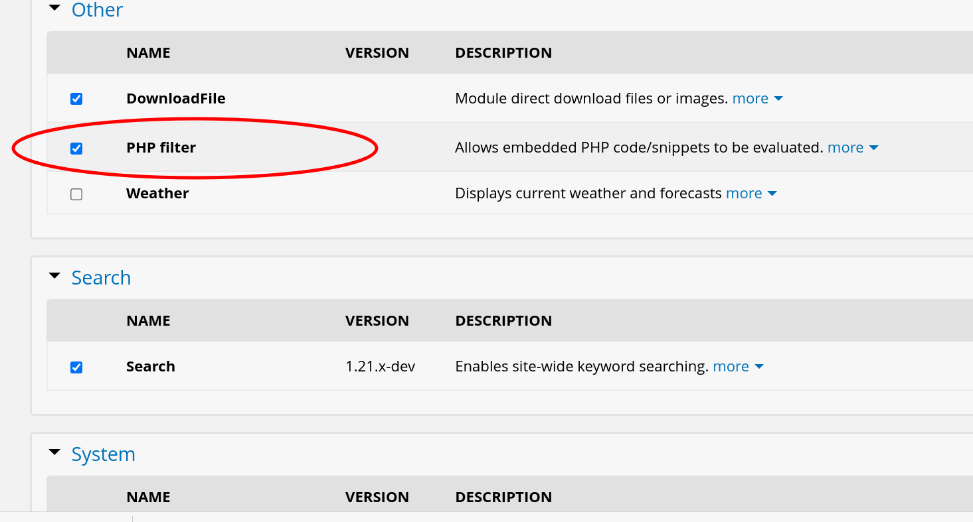Image resolution: width=973 pixels, height=522 pixels.
Task: Show more details for PHP filter
Action: [845, 148]
